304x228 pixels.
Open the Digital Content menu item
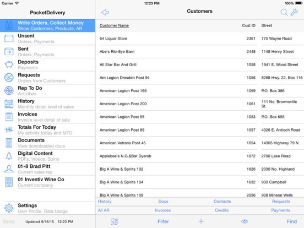tap(47, 156)
